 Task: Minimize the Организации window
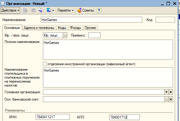(162, 4)
